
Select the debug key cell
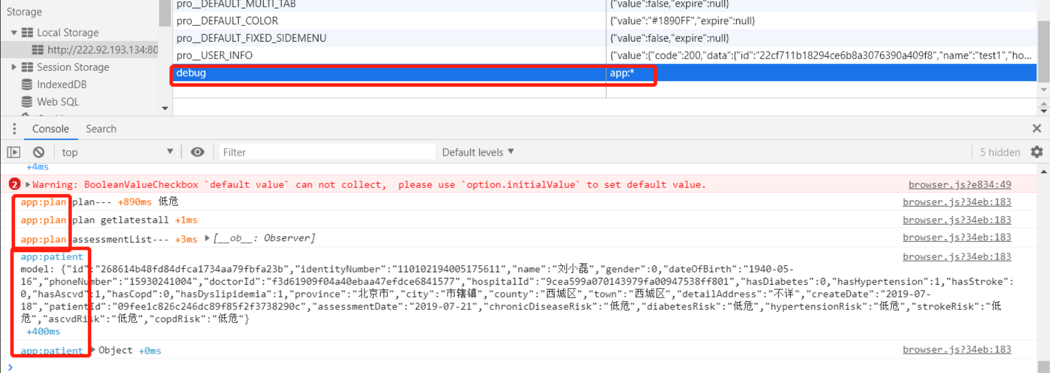(x=389, y=73)
